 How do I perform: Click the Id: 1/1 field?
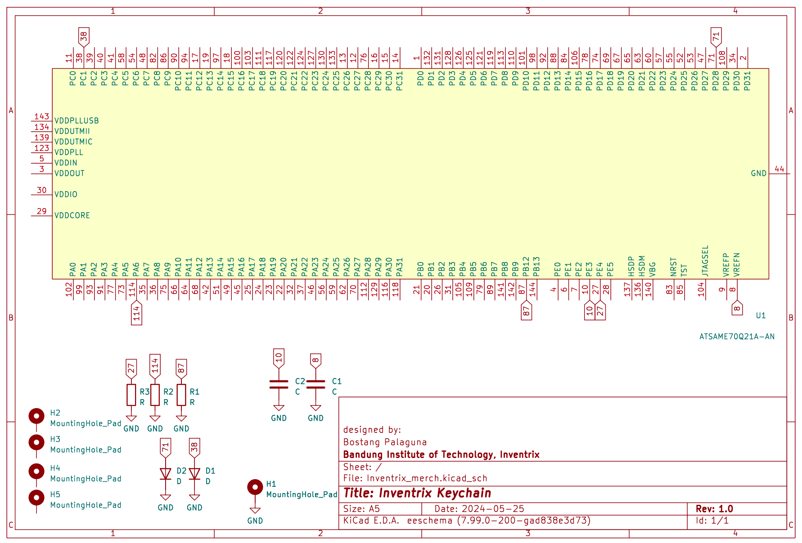712,521
